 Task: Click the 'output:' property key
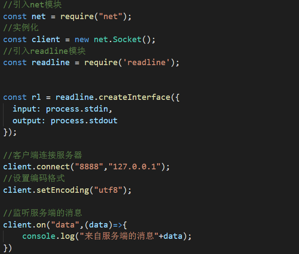[x=29, y=121]
